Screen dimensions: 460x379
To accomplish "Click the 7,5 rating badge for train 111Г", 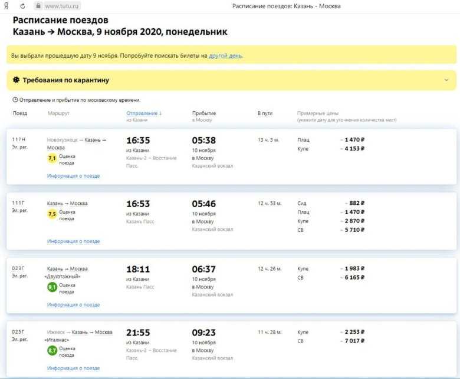I will 52,214.
